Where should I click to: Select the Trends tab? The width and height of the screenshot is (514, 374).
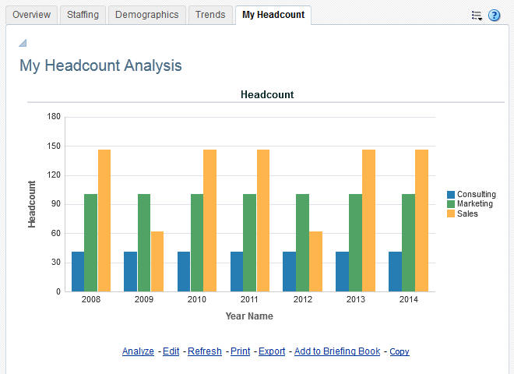(x=210, y=15)
